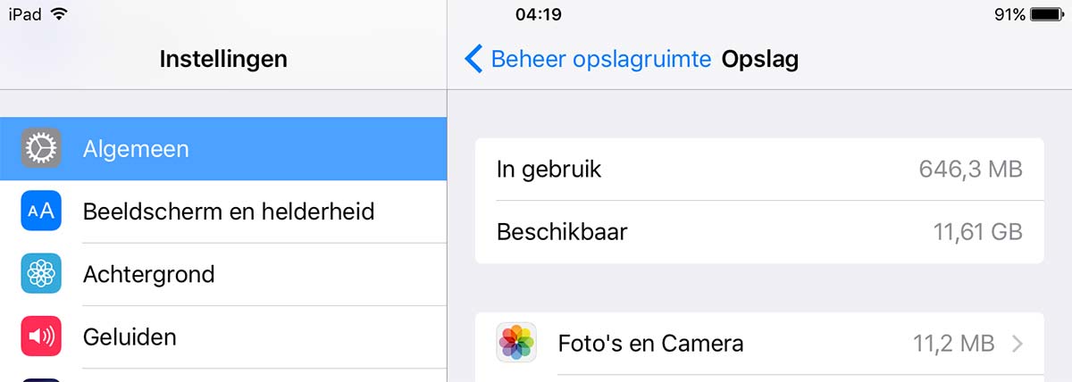
Task: Tap the Opslag page title
Action: point(760,60)
